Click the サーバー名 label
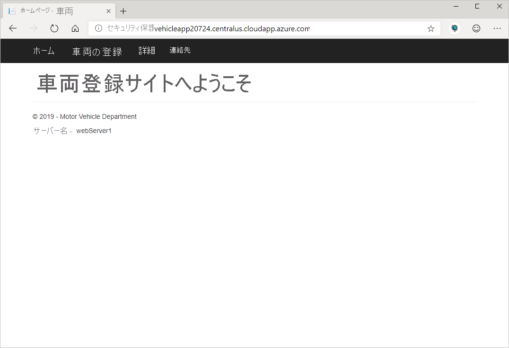 click(x=50, y=131)
